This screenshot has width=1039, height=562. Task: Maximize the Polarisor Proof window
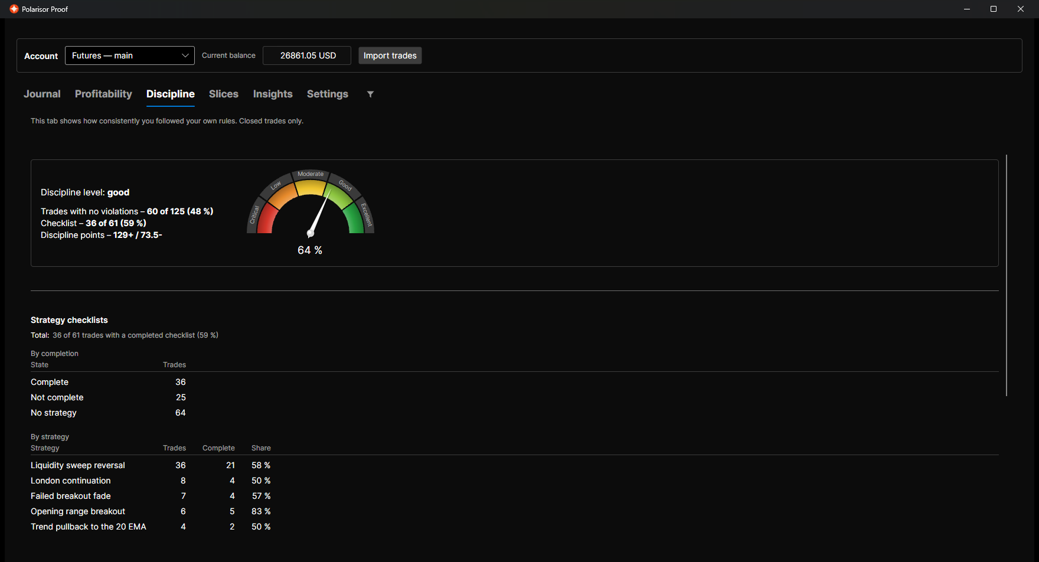pos(994,9)
